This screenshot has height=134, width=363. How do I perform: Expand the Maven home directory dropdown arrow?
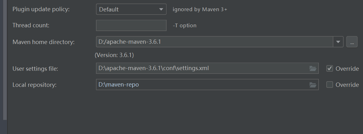click(338, 42)
